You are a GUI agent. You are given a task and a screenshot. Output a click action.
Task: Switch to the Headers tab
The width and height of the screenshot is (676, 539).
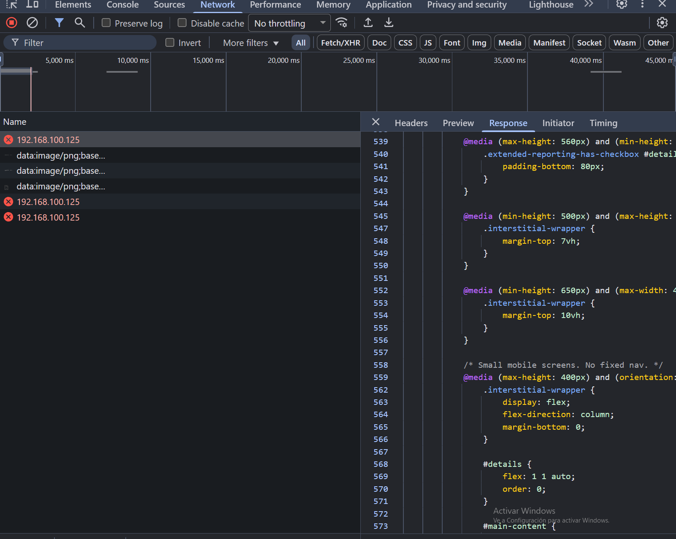(x=411, y=123)
